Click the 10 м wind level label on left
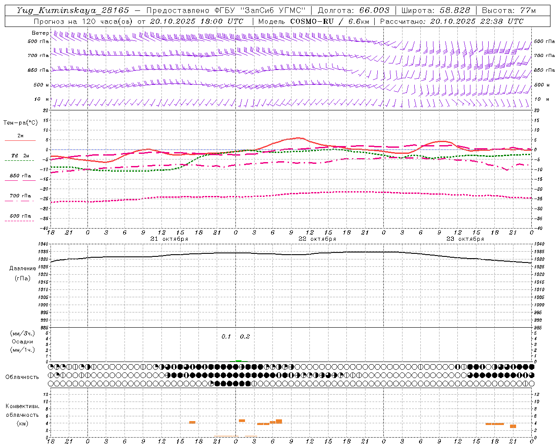557x445 pixels. (x=42, y=99)
